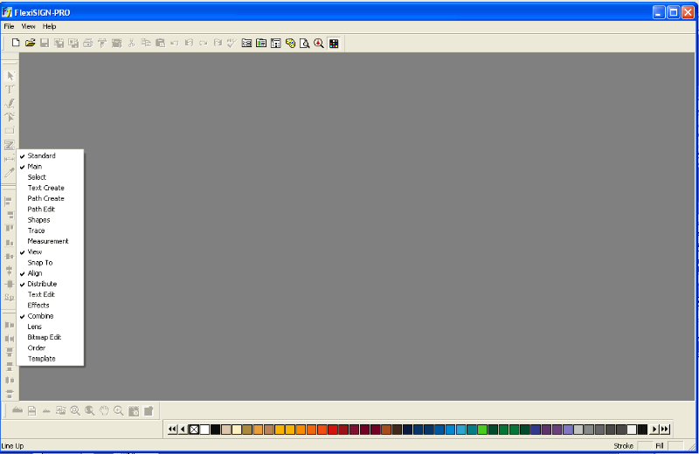The height and width of the screenshot is (454, 699).
Task: Click the Paste clipboard icon
Action: click(x=160, y=43)
